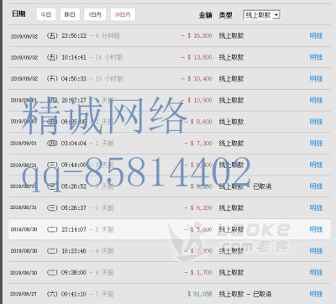Open 明细 for 05:26:37 transaction
Screen dimensions: 336x304
coord(316,207)
